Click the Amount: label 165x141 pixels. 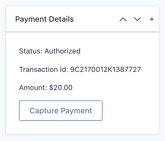coord(33,88)
